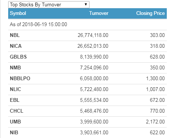Open the NICA stock symbol link
This screenshot has height=138, width=172.
(16, 46)
